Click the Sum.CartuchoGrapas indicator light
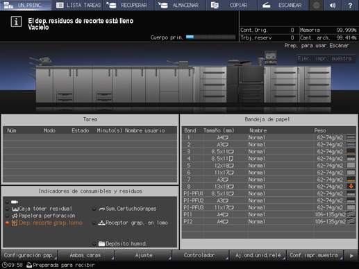Screen dimensions: 359x269 (x=94, y=209)
